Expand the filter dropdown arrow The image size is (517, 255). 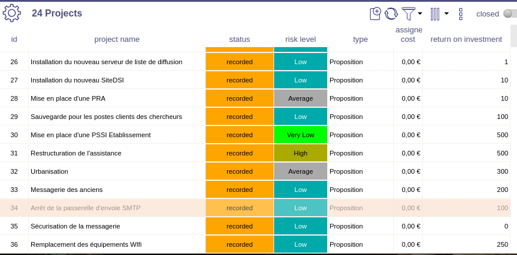point(420,14)
